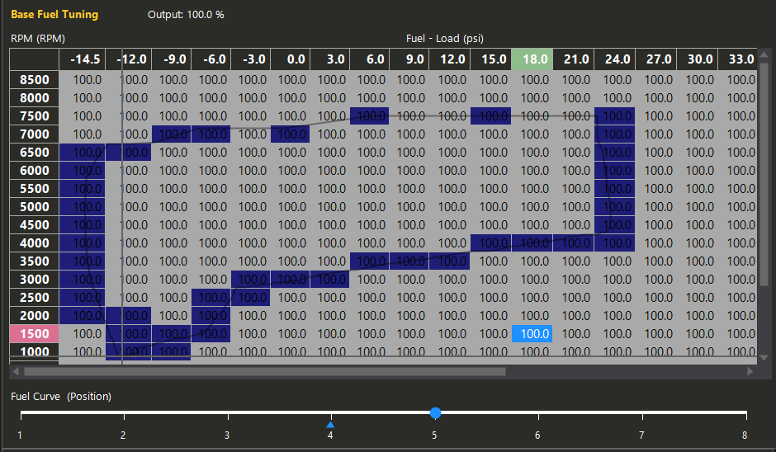Select the dark blue cell at 7500 RPM, 15.0 psi
The height and width of the screenshot is (452, 776).
[491, 116]
